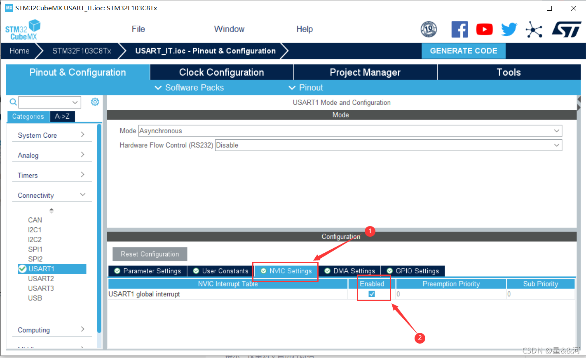
Task: Open the Facebook icon link
Action: [x=459, y=29]
